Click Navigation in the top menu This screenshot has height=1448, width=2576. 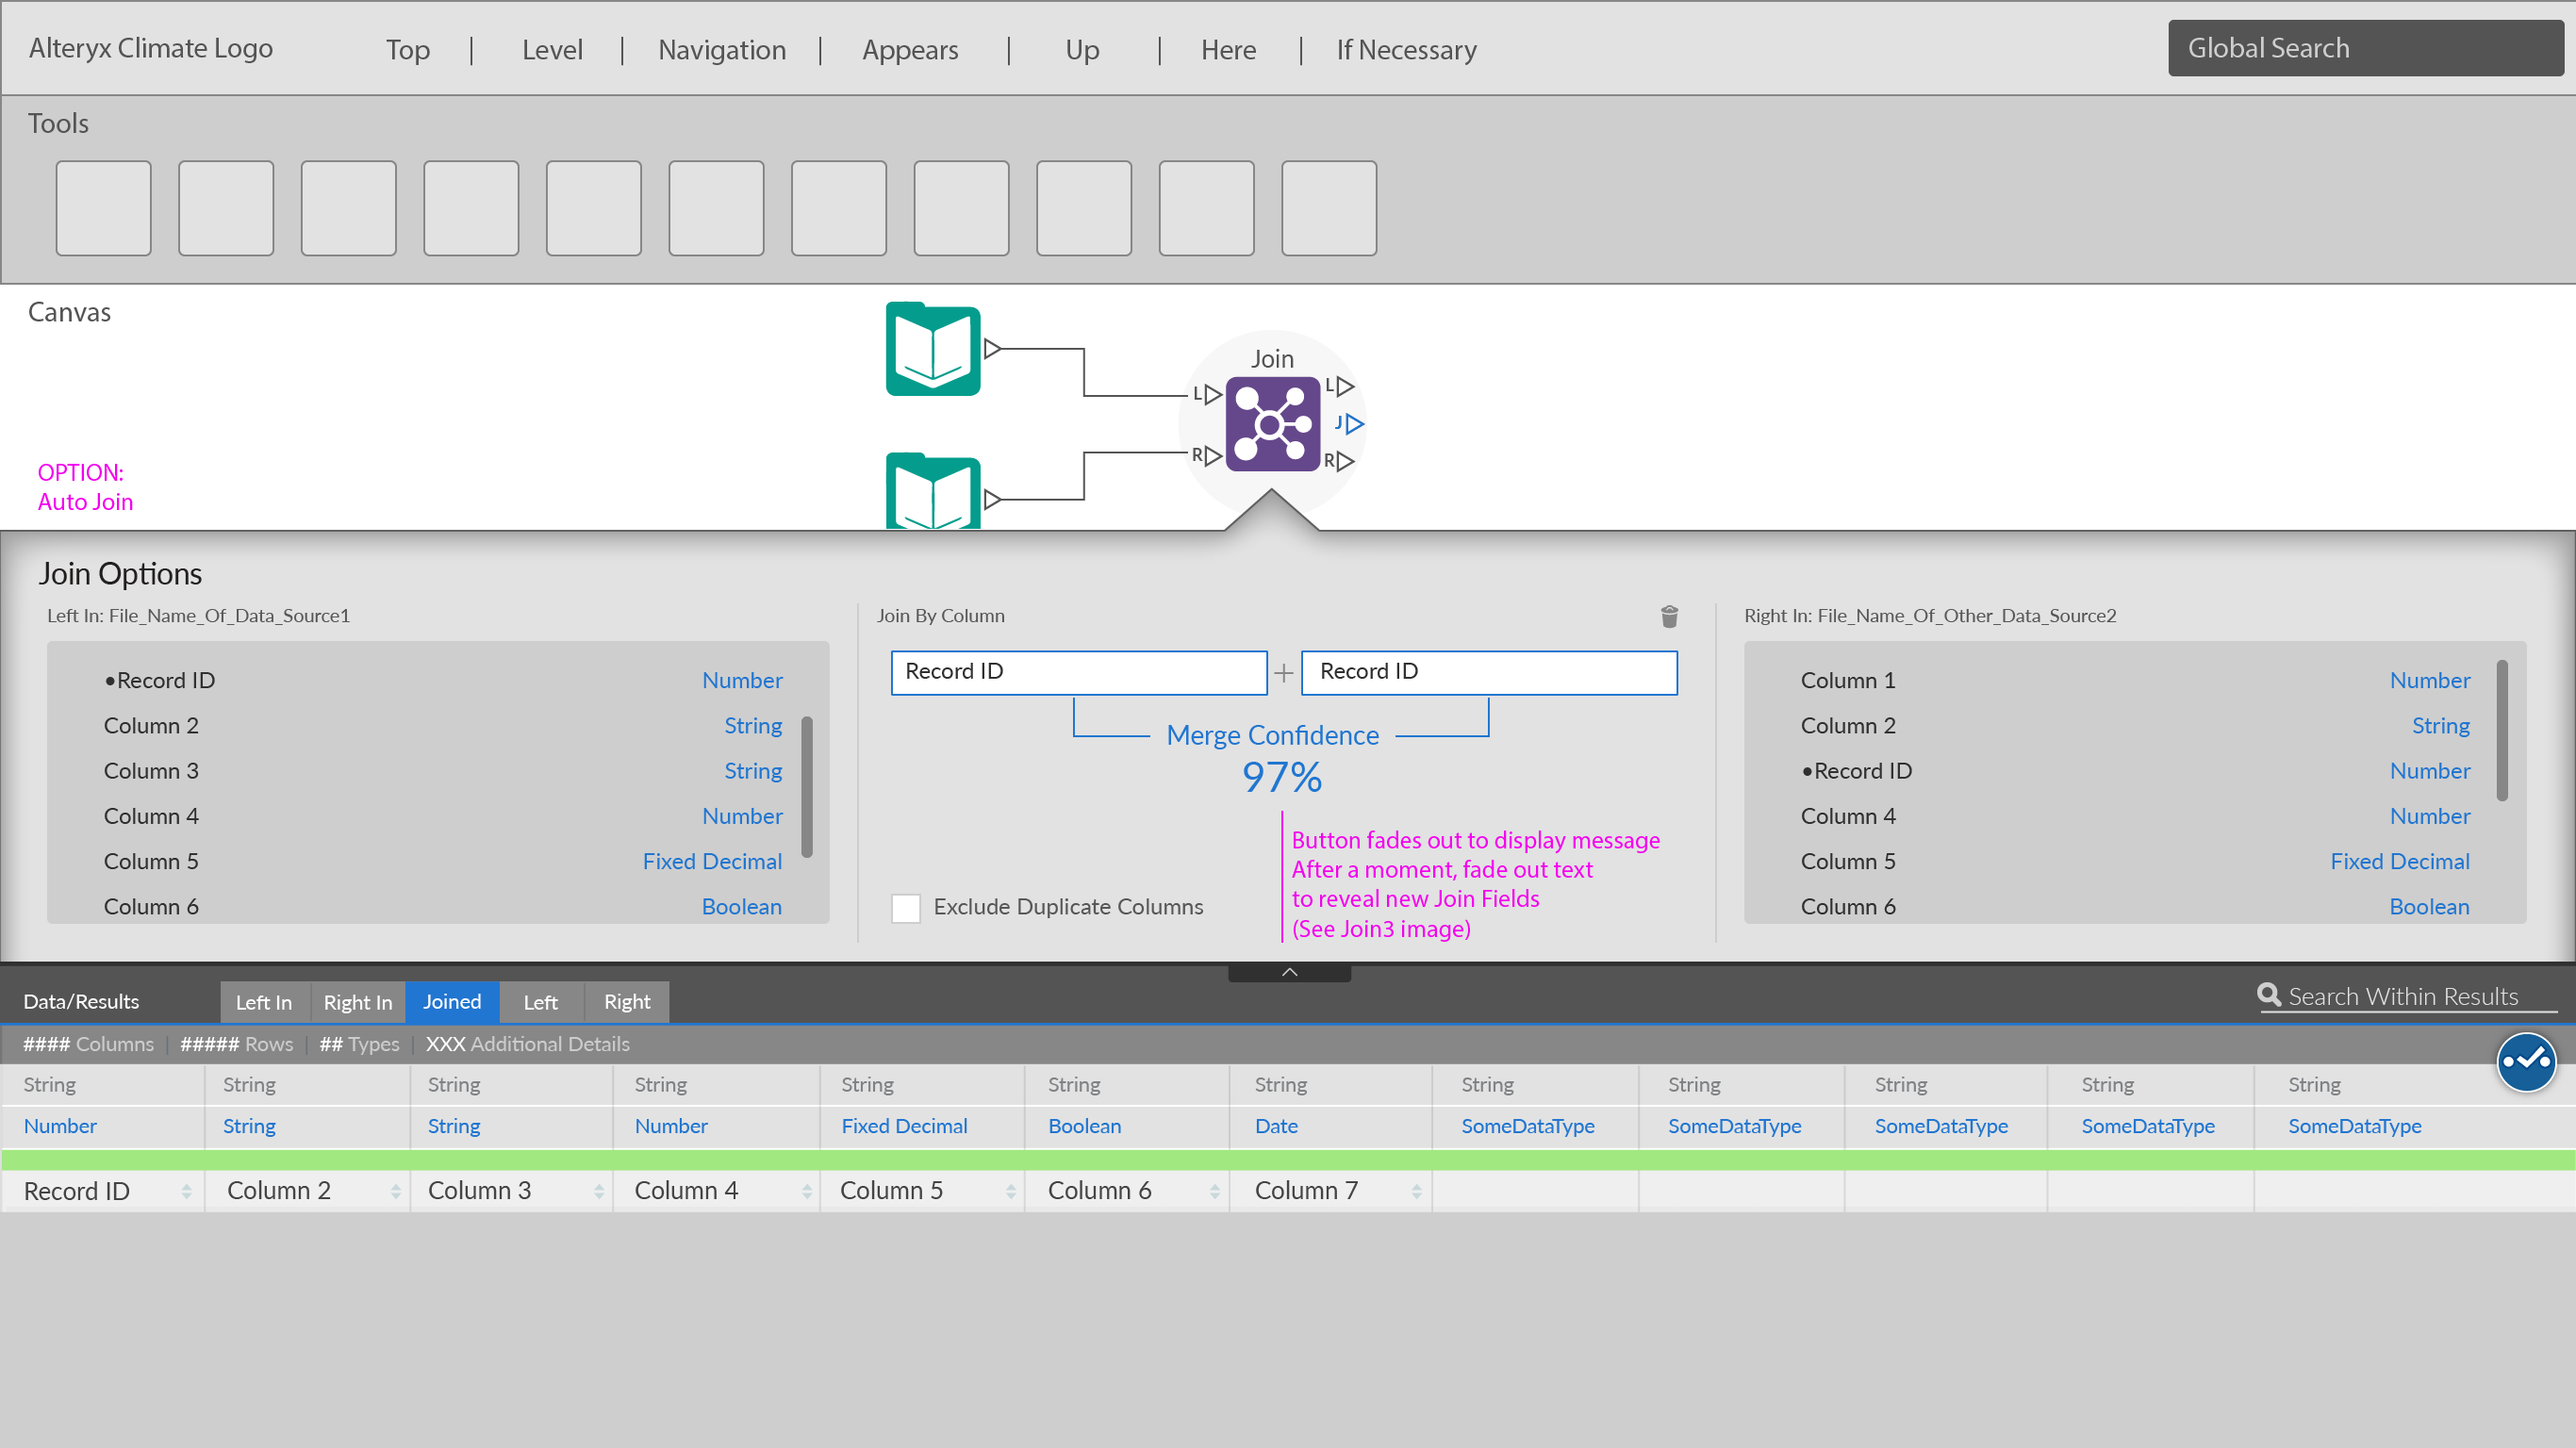pos(721,50)
